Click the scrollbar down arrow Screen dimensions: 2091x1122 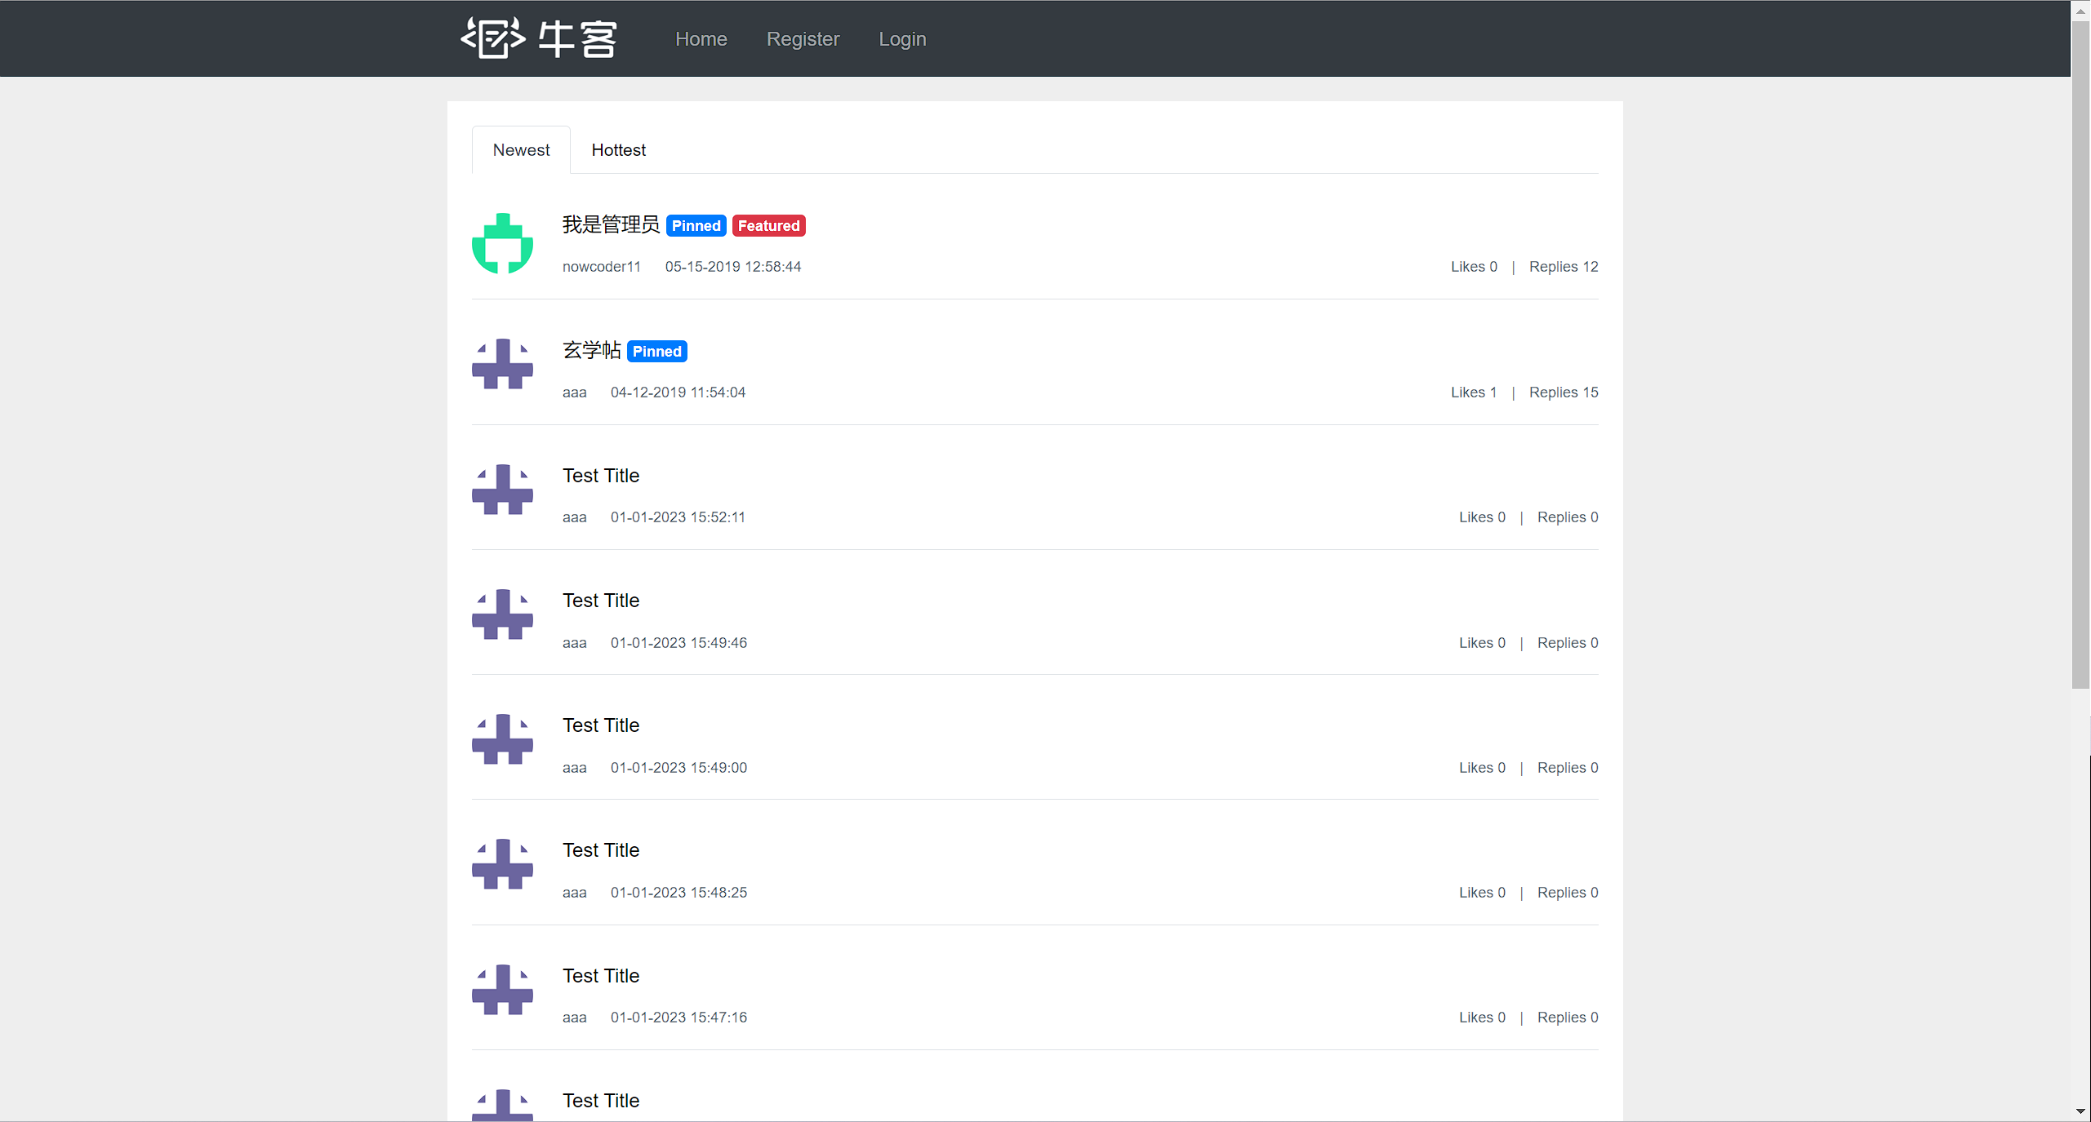[2080, 1111]
